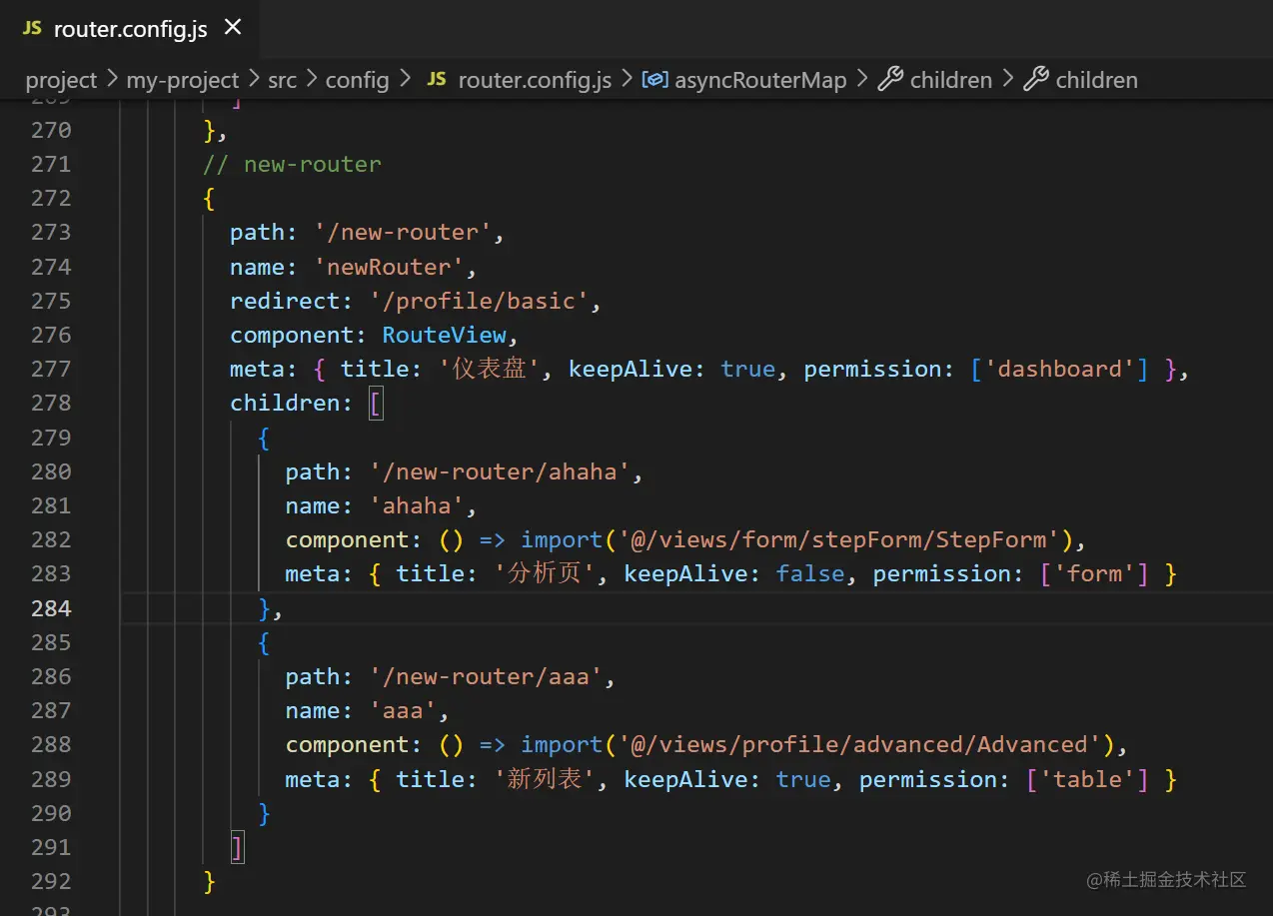Click the '// new-router' comment

pos(292,164)
